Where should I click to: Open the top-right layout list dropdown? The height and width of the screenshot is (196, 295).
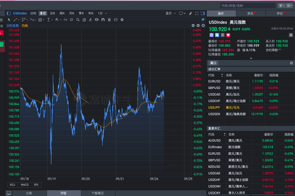click(x=289, y=6)
